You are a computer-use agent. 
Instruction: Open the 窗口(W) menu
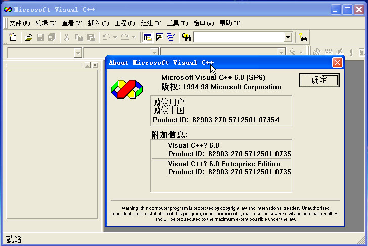pos(204,23)
